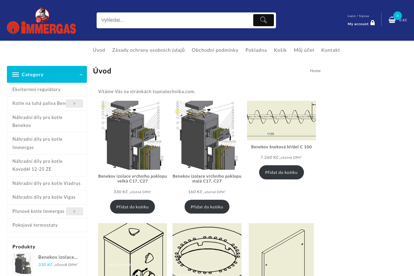Add šneková hřídel C 100 to cart
This screenshot has width=414, height=276.
coord(282,172)
